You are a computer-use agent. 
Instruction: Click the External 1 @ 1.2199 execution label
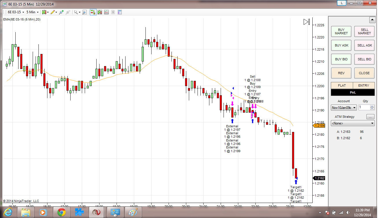232,149
